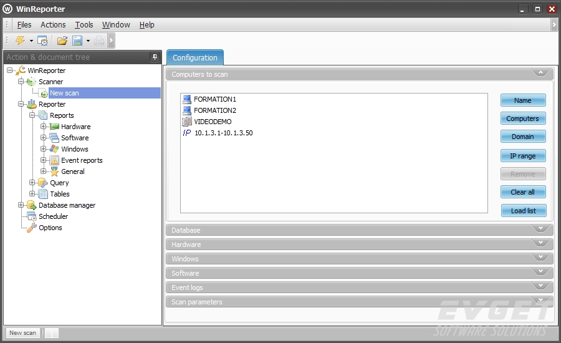The image size is (561, 343).
Task: Click the Clear all button
Action: (x=523, y=192)
